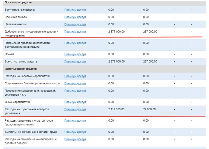Open Премиум доступ for Расходы на содержание аппарата
Image resolution: width=209 pixels, height=149 pixels.
coord(75,109)
